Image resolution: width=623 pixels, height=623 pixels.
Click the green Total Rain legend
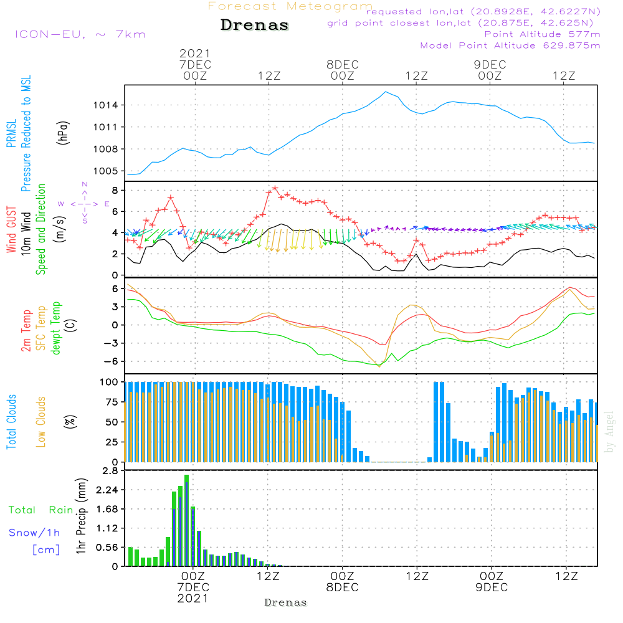(x=40, y=510)
